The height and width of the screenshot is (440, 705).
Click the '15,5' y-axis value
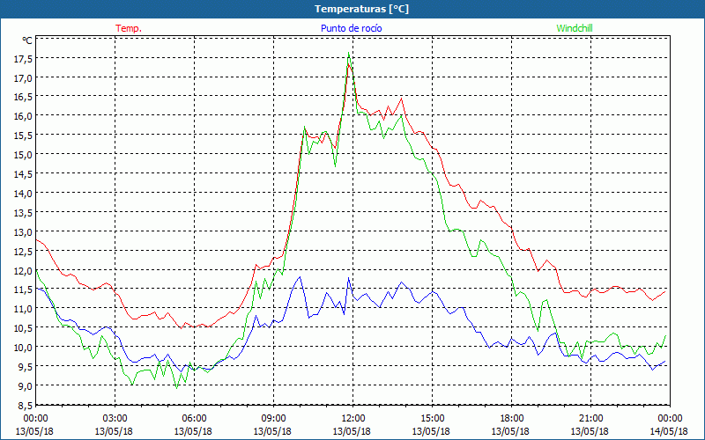[24, 136]
